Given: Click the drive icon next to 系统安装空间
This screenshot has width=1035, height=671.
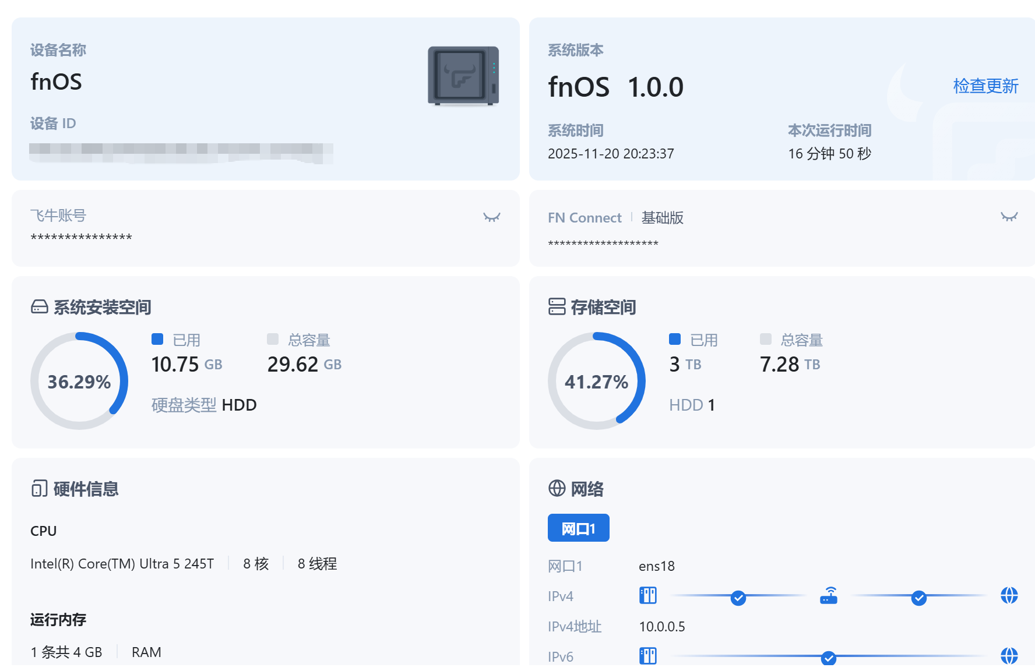Looking at the screenshot, I should (40, 307).
